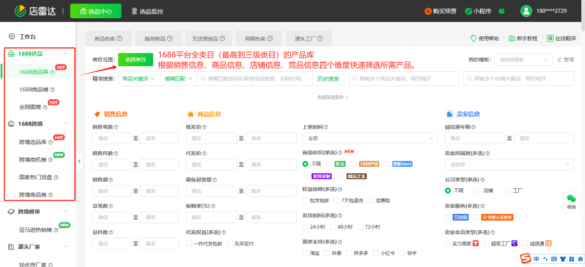Select the 店铺 company type radio
The width and height of the screenshot is (585, 267).
tap(477, 191)
